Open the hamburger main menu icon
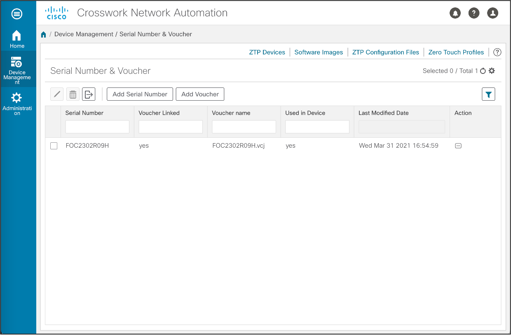 (17, 14)
